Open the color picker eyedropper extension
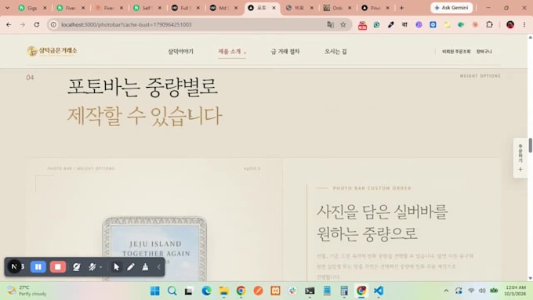Screen dimensions: 533x300 pos(391,24)
